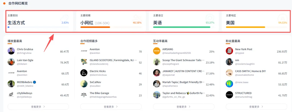Click the AIRSANG orange logo avatar
Viewport: 292px width, 112px height.
coord(157,51)
